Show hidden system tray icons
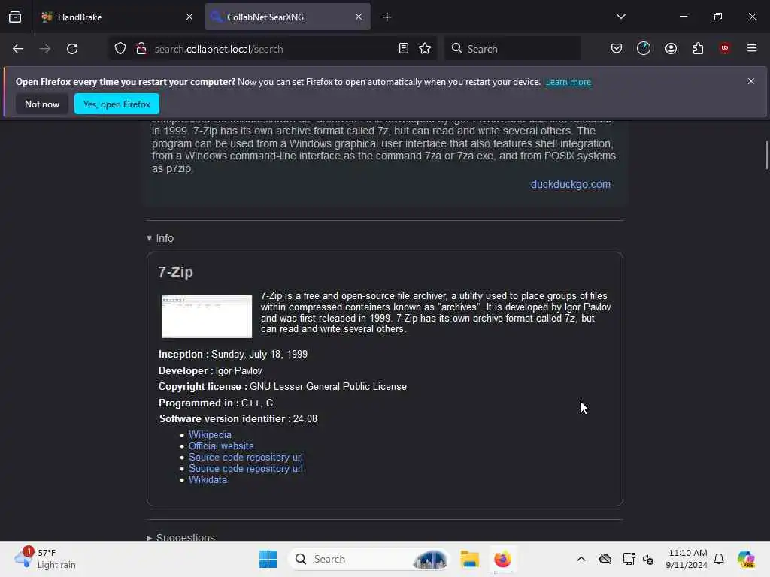Viewport: 770px width, 577px height. click(581, 559)
